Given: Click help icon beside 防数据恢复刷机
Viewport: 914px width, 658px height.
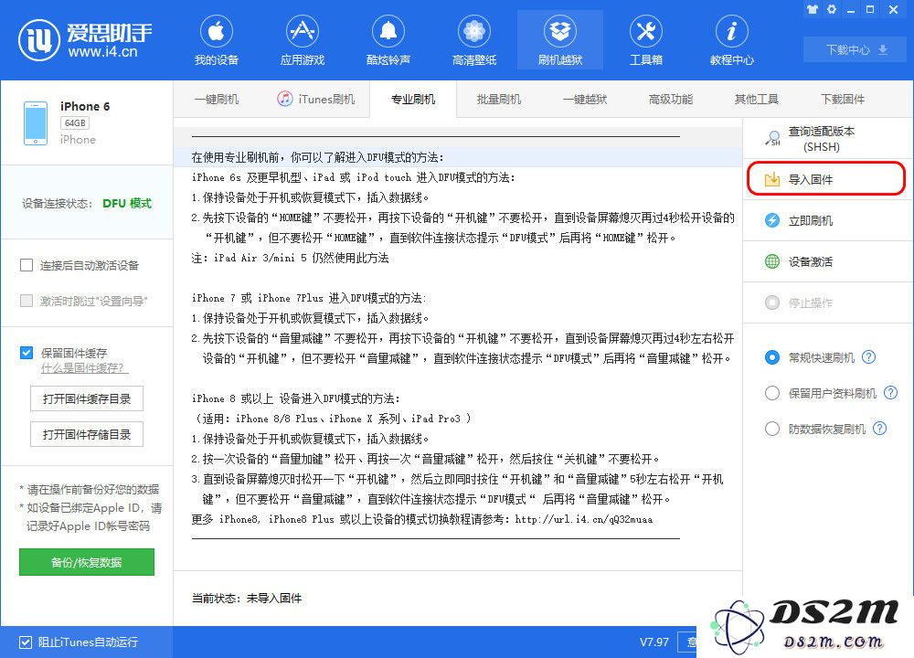Looking at the screenshot, I should tap(879, 429).
